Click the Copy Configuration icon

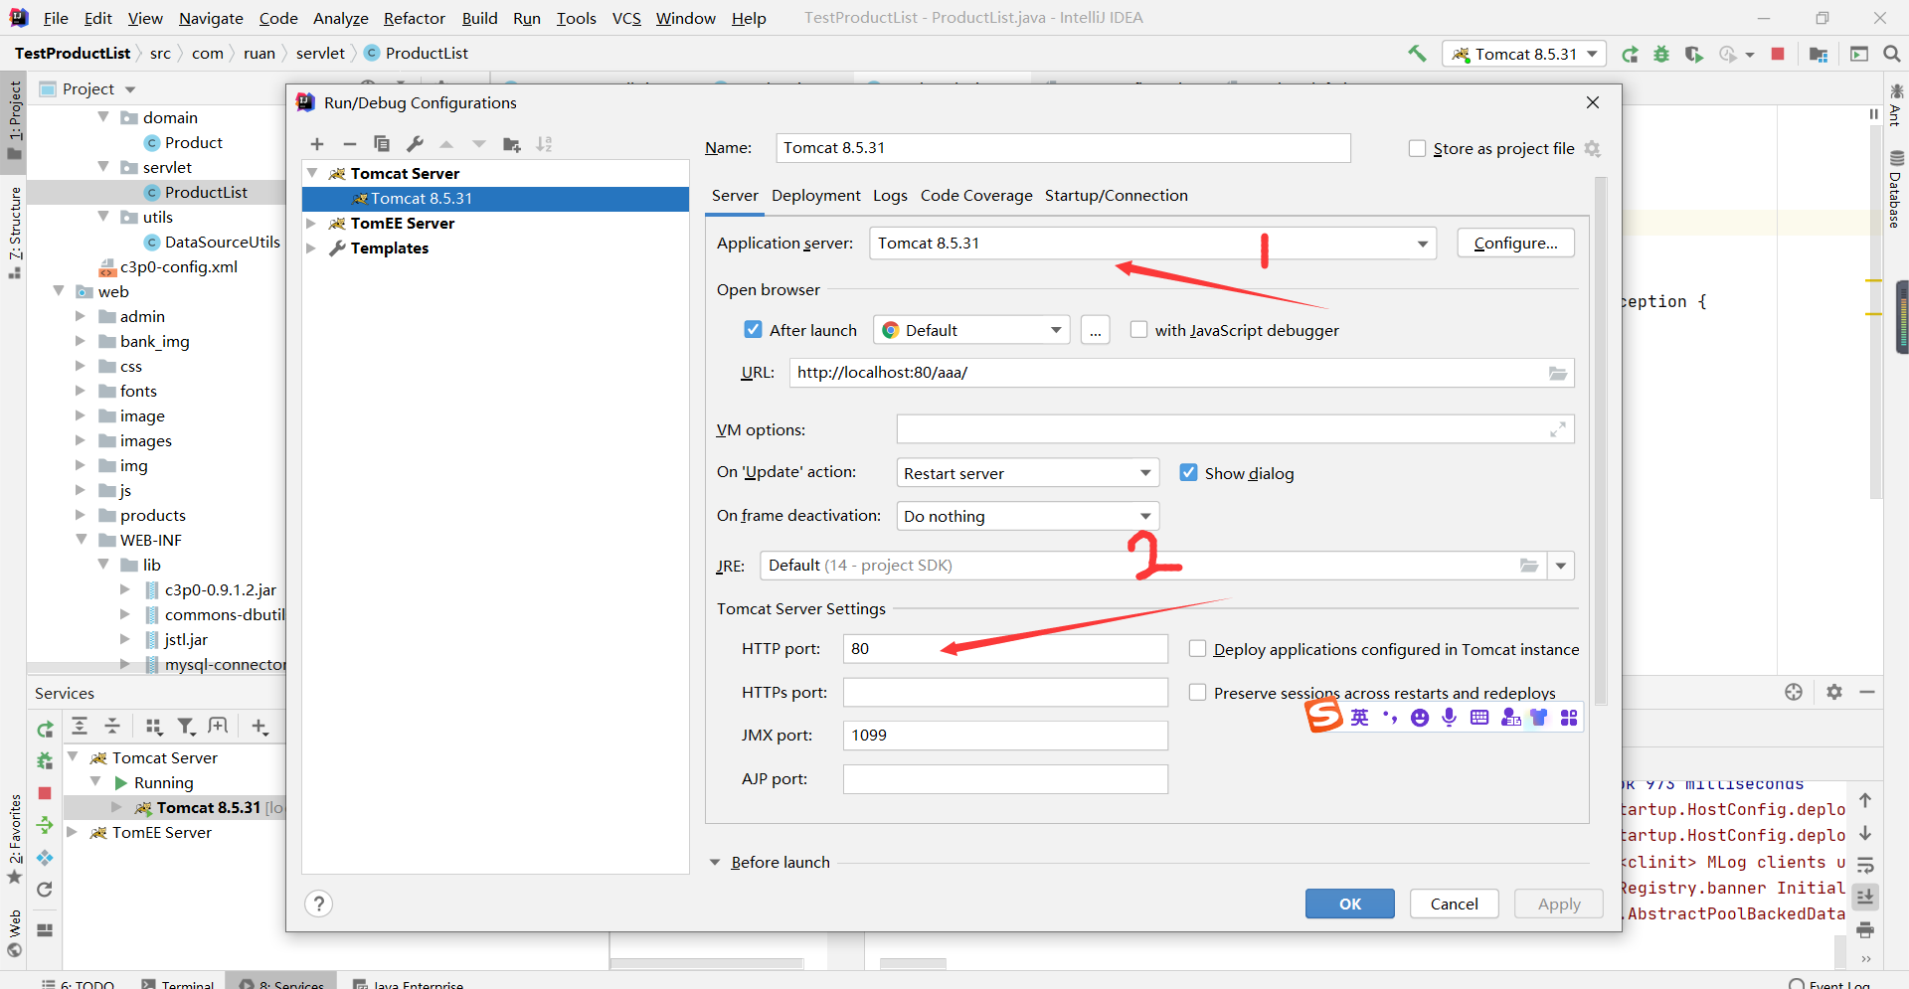[381, 144]
